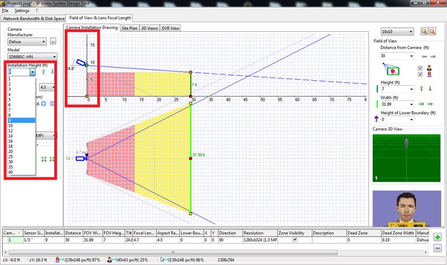Increase field of view height with up arrow
This screenshot has width=447, height=265.
[x=422, y=89]
